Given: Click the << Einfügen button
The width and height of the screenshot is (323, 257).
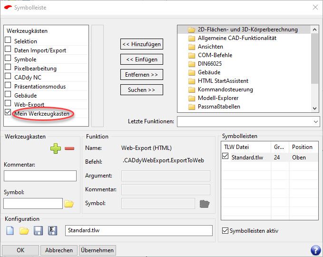Looking at the screenshot, I should point(142,59).
